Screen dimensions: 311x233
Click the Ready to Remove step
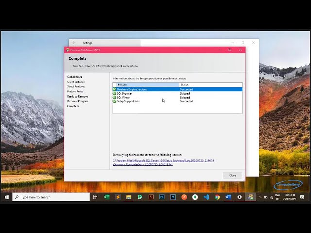(77, 96)
